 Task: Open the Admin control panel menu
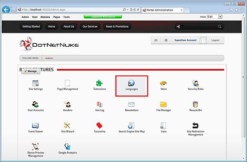click(x=25, y=17)
